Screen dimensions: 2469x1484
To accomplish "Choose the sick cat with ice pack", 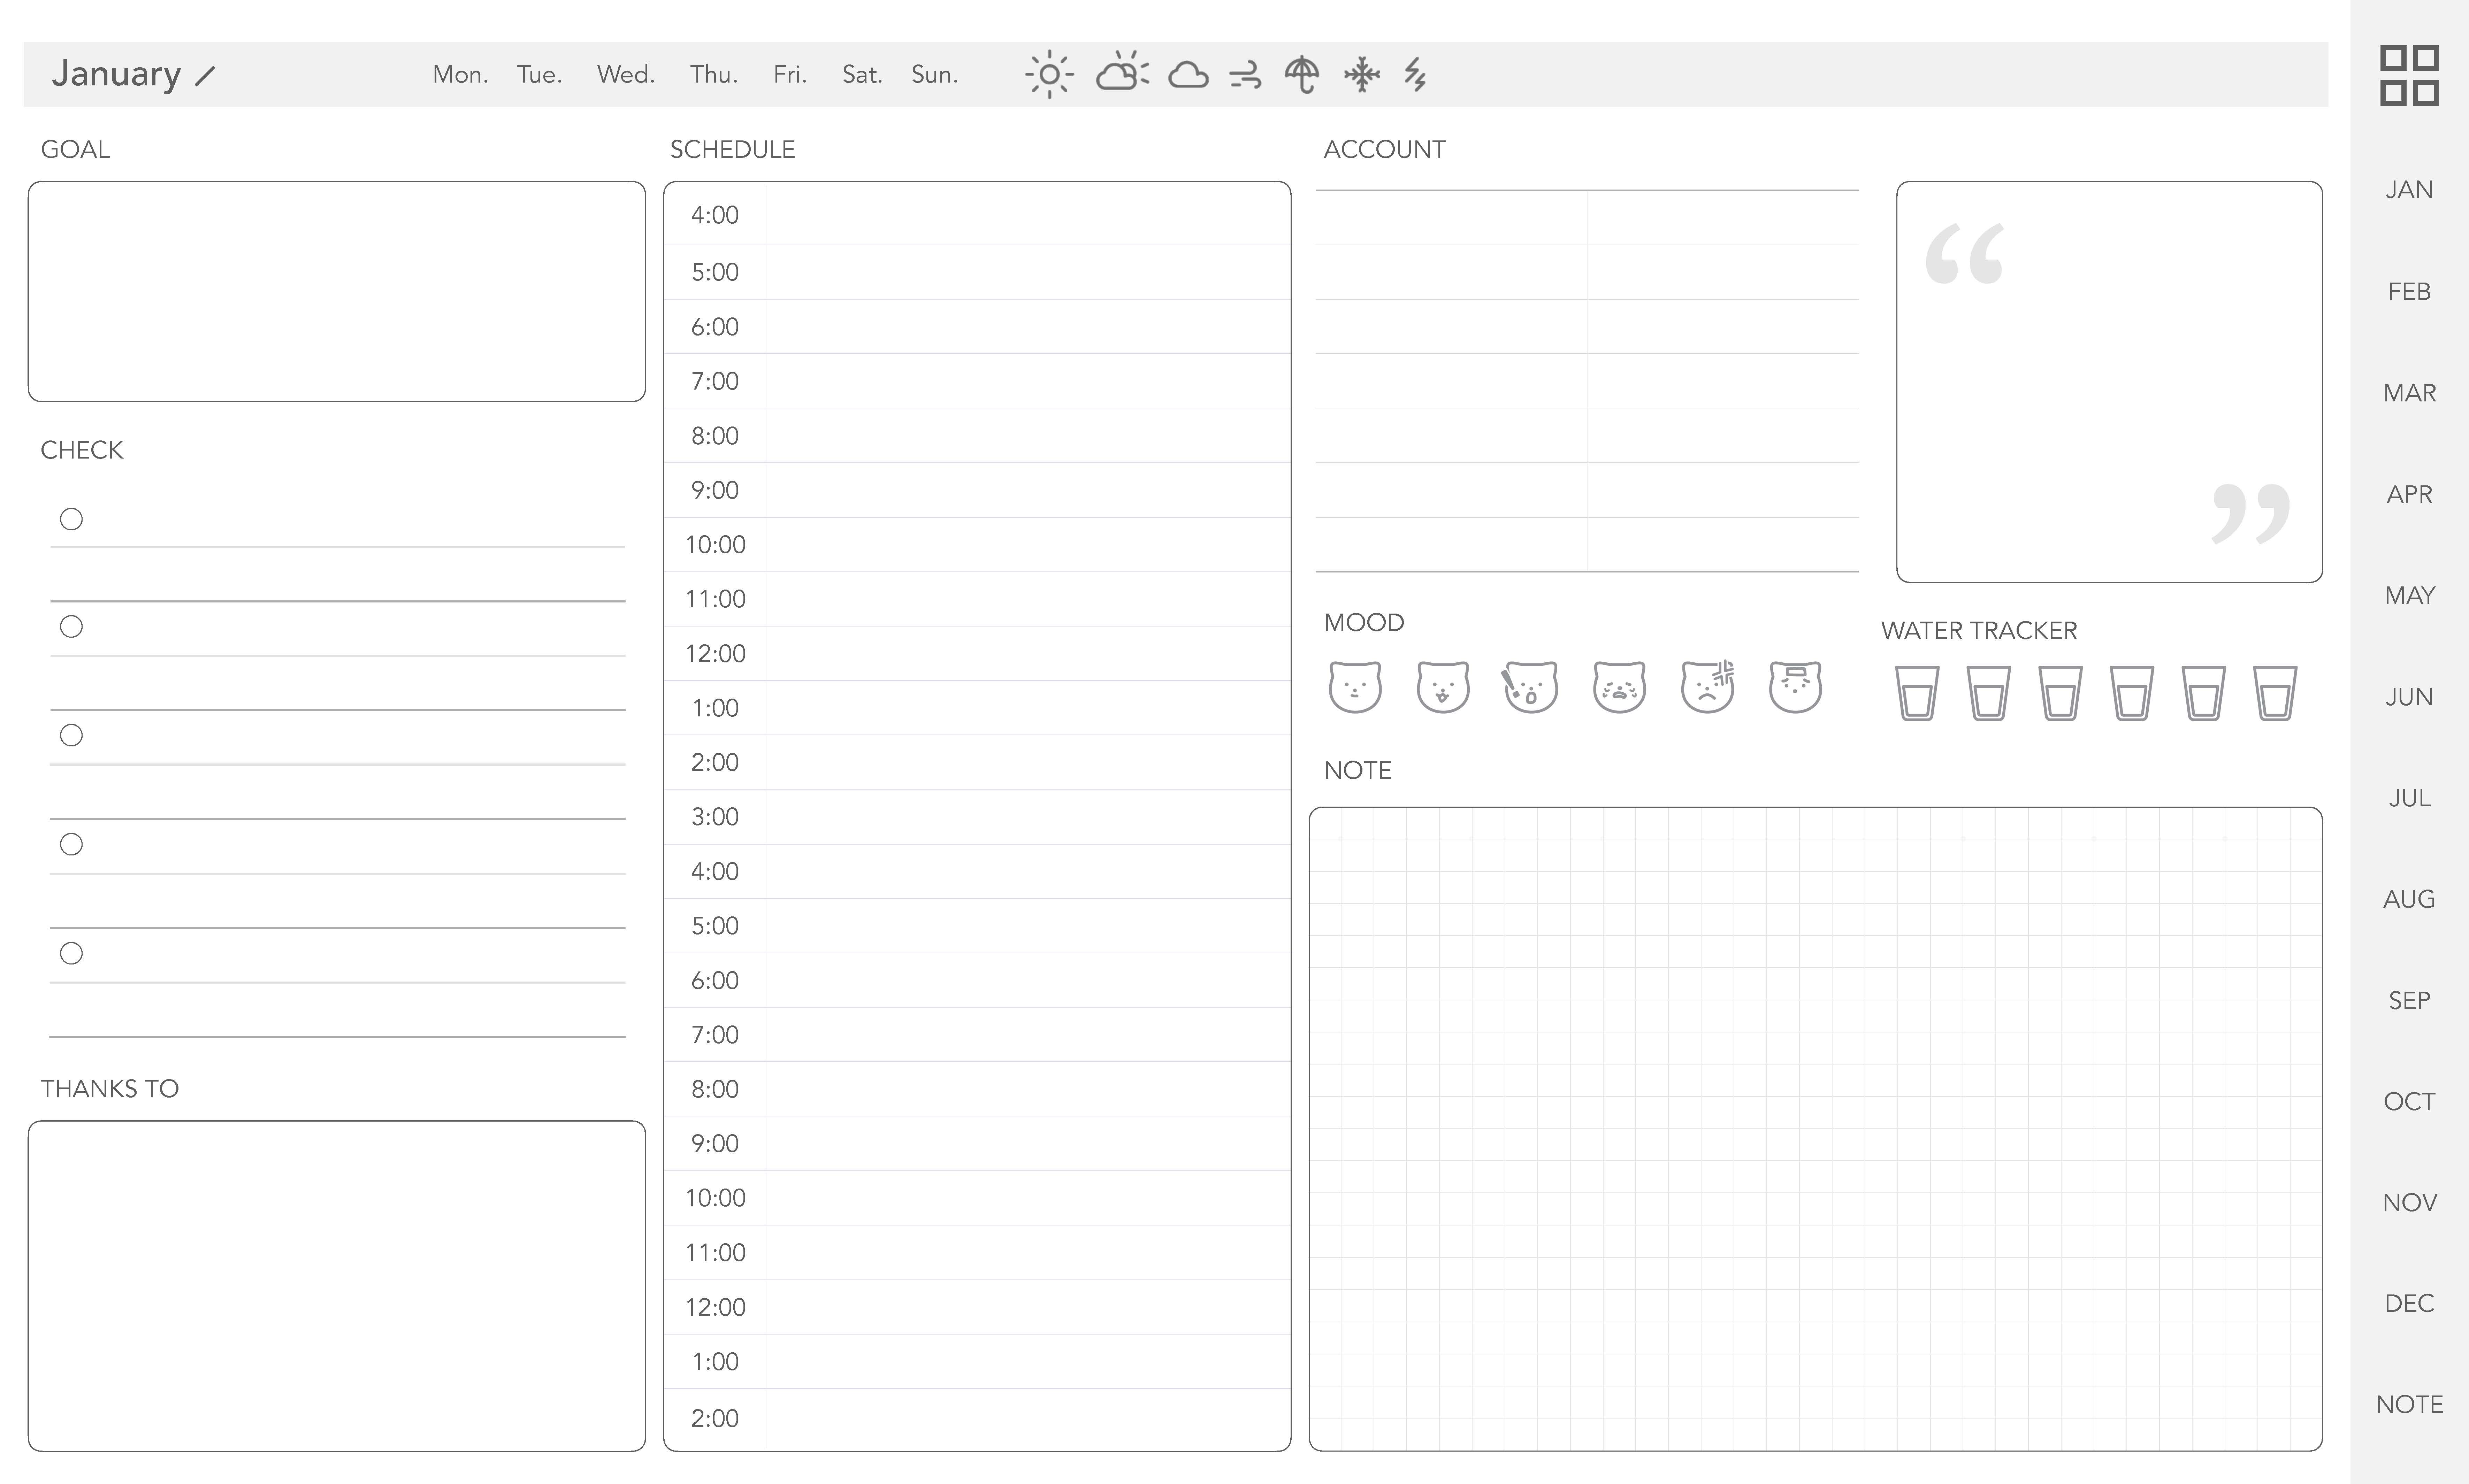I will tap(1795, 687).
